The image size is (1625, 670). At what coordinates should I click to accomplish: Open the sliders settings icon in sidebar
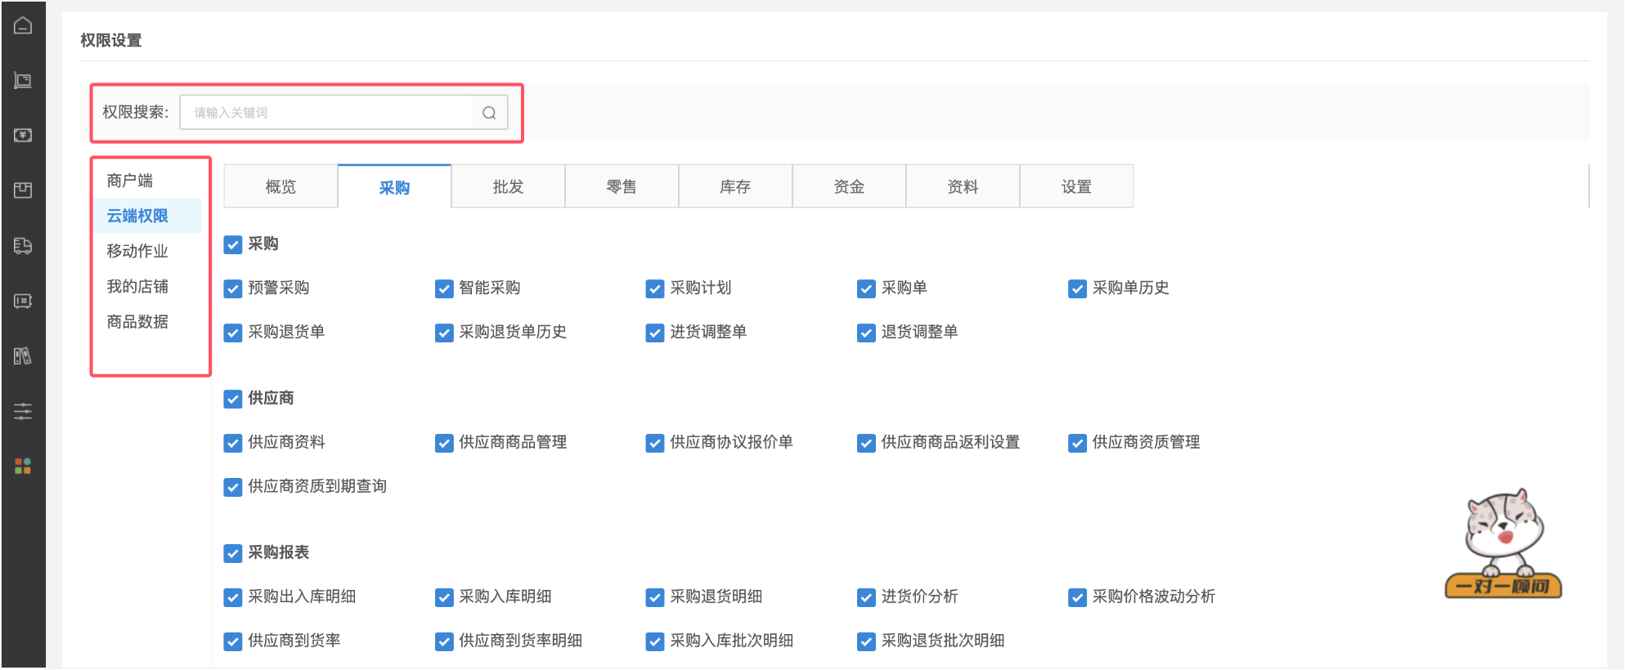point(23,411)
